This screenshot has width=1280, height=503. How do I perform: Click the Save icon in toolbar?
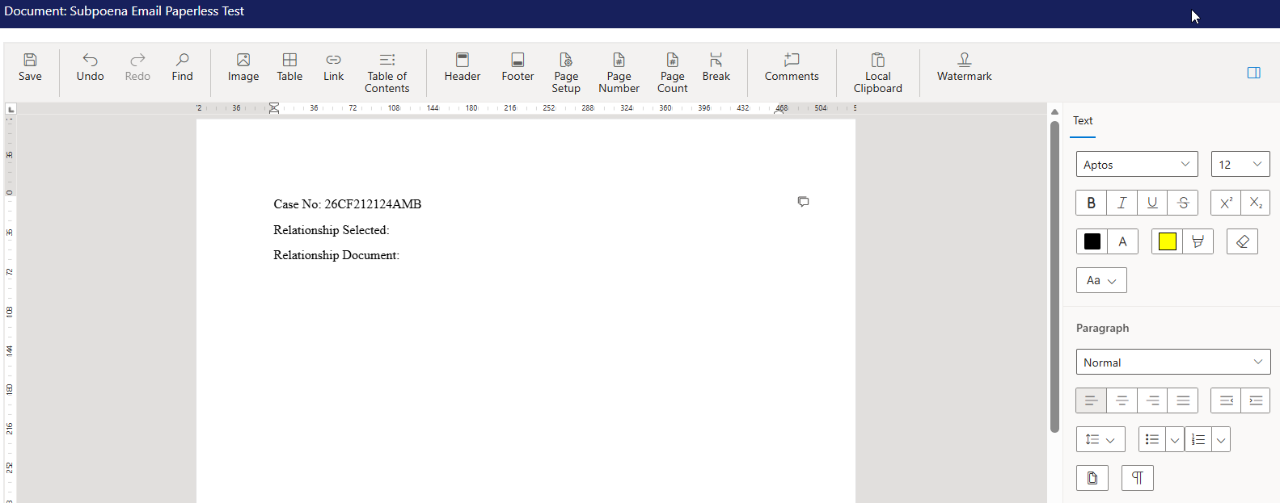pos(30,67)
